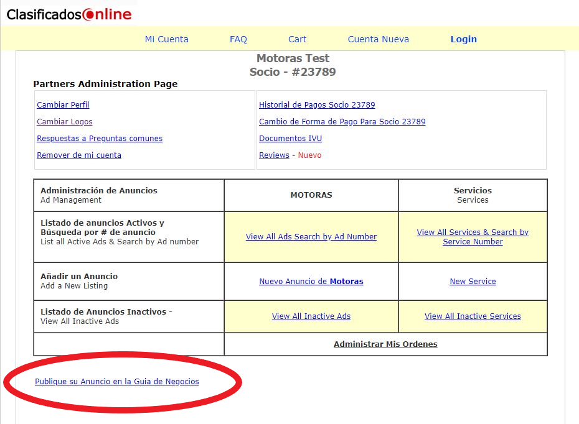Open the FAQ navigation item

[238, 39]
